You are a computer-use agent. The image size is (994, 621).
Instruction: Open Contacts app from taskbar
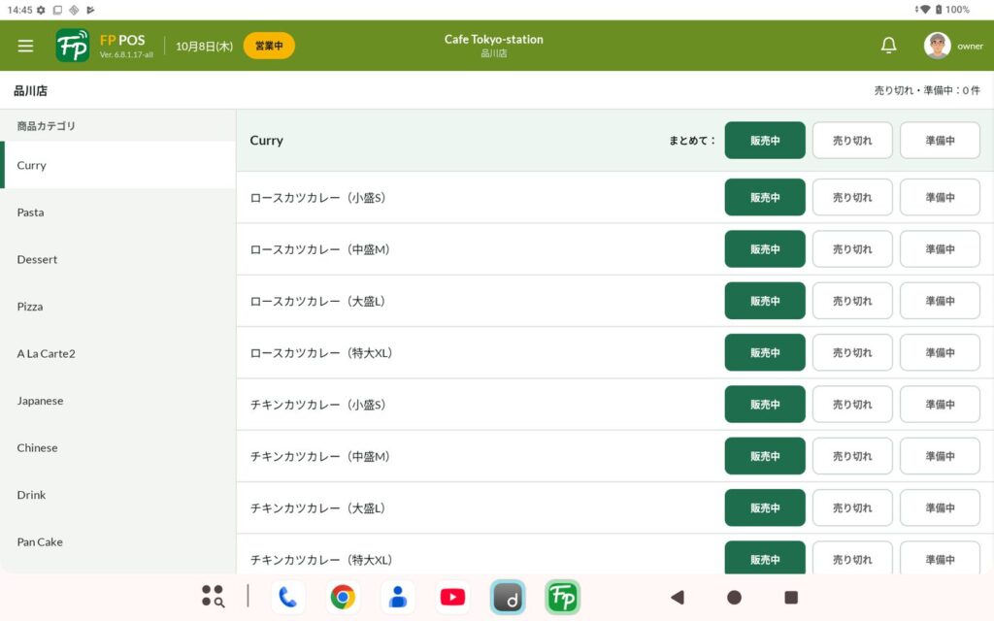(397, 597)
